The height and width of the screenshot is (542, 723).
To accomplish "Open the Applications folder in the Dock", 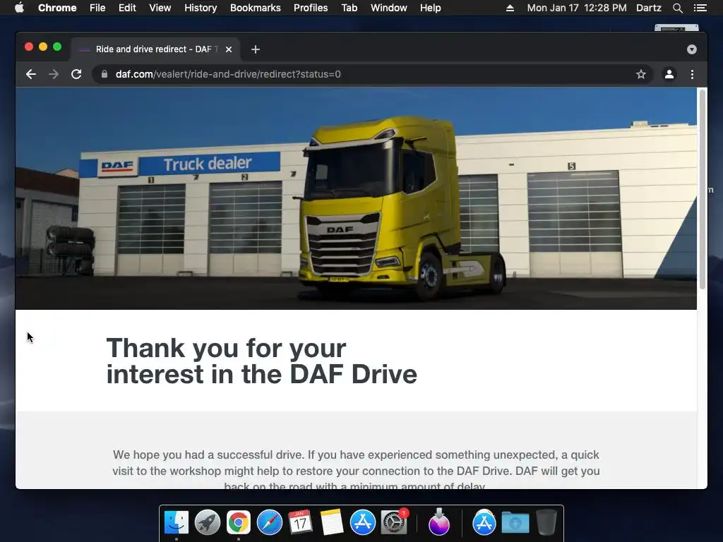I will coord(484,522).
